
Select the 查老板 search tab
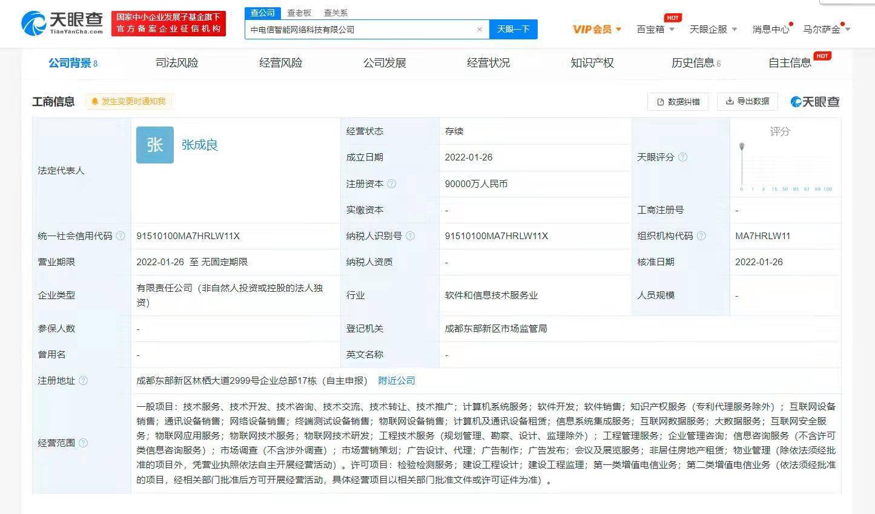(299, 13)
